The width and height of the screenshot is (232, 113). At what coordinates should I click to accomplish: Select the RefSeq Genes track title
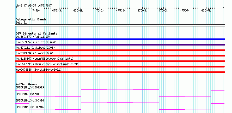pyautogui.click(x=27, y=84)
